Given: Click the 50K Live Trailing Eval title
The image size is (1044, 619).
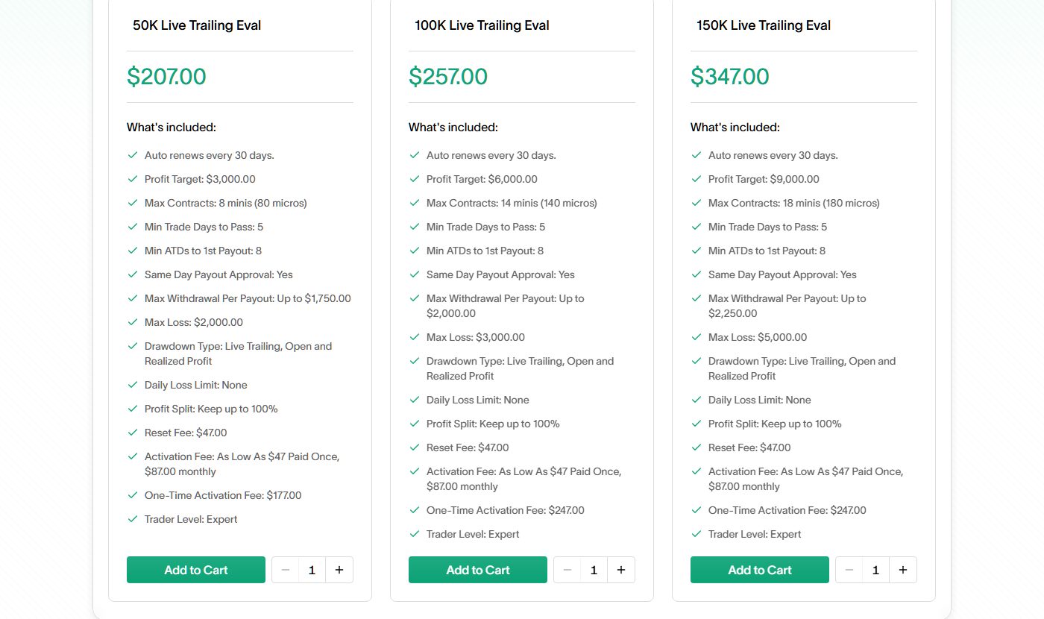Looking at the screenshot, I should point(197,25).
